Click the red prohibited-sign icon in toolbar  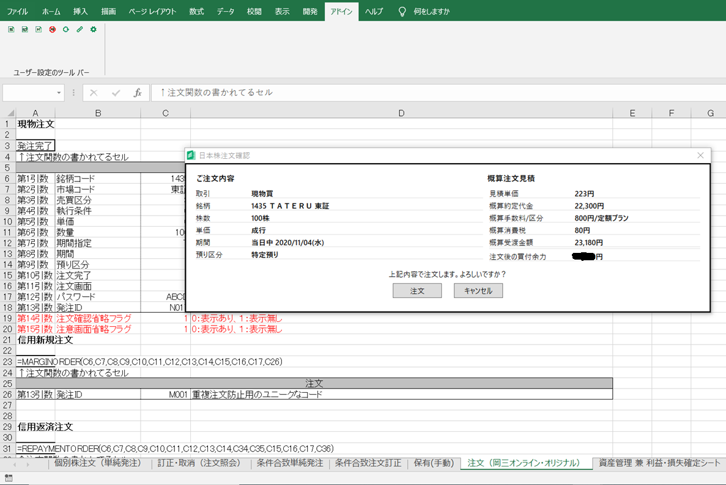click(x=53, y=29)
